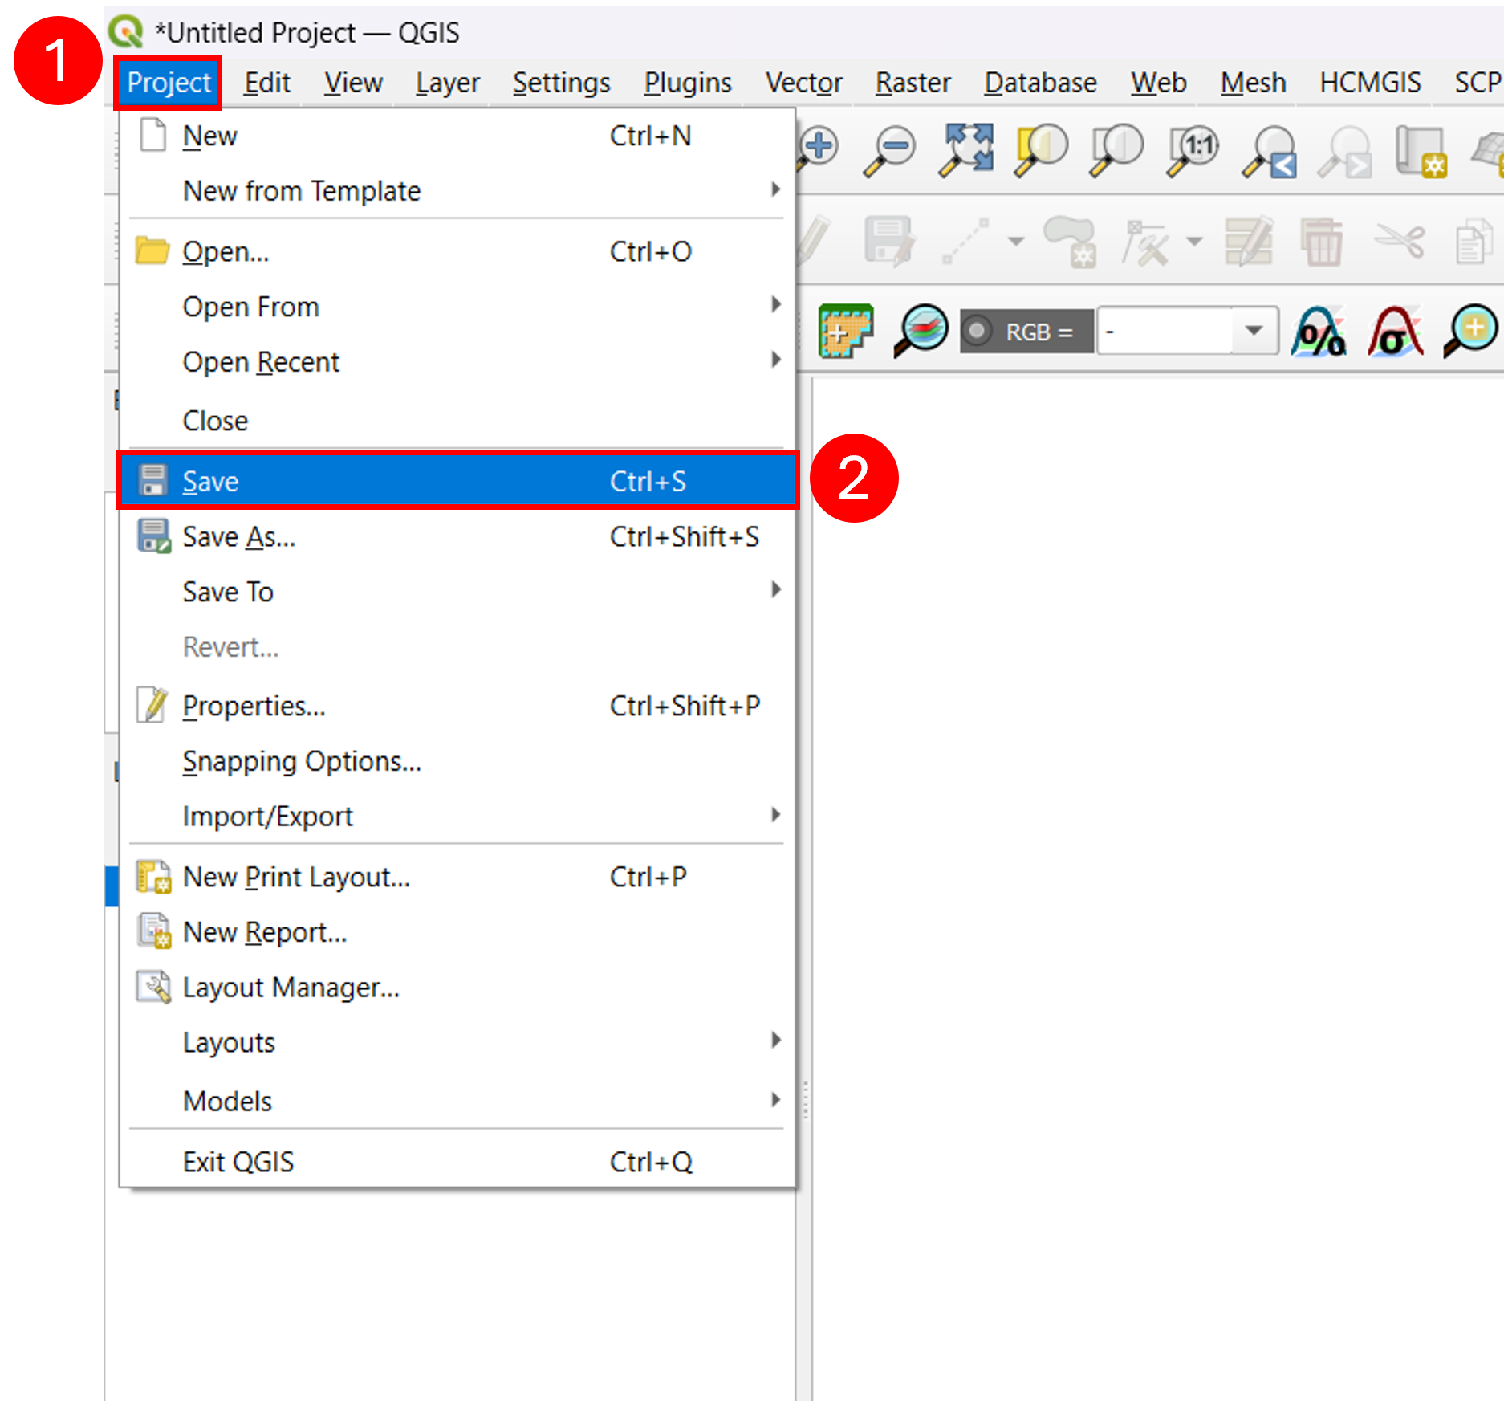Choose Open... project entry
The image size is (1504, 1401).
pos(457,251)
